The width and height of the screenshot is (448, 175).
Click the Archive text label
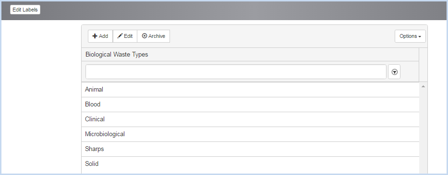(x=157, y=36)
